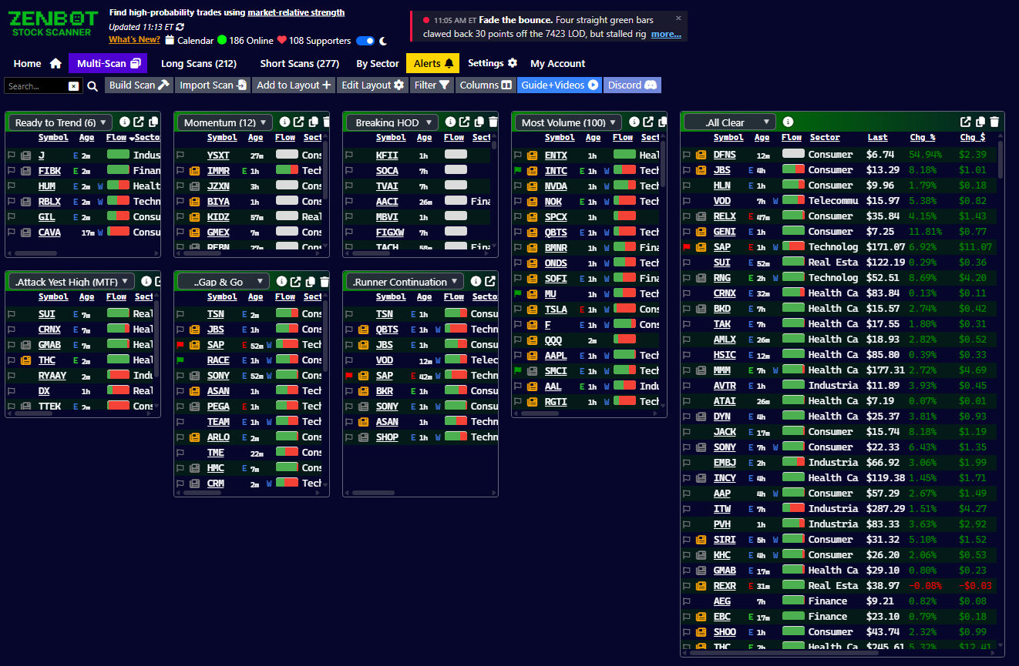Screen dimensions: 1019x666
Task: Duplicate the .All Clear panel
Action: pos(980,122)
